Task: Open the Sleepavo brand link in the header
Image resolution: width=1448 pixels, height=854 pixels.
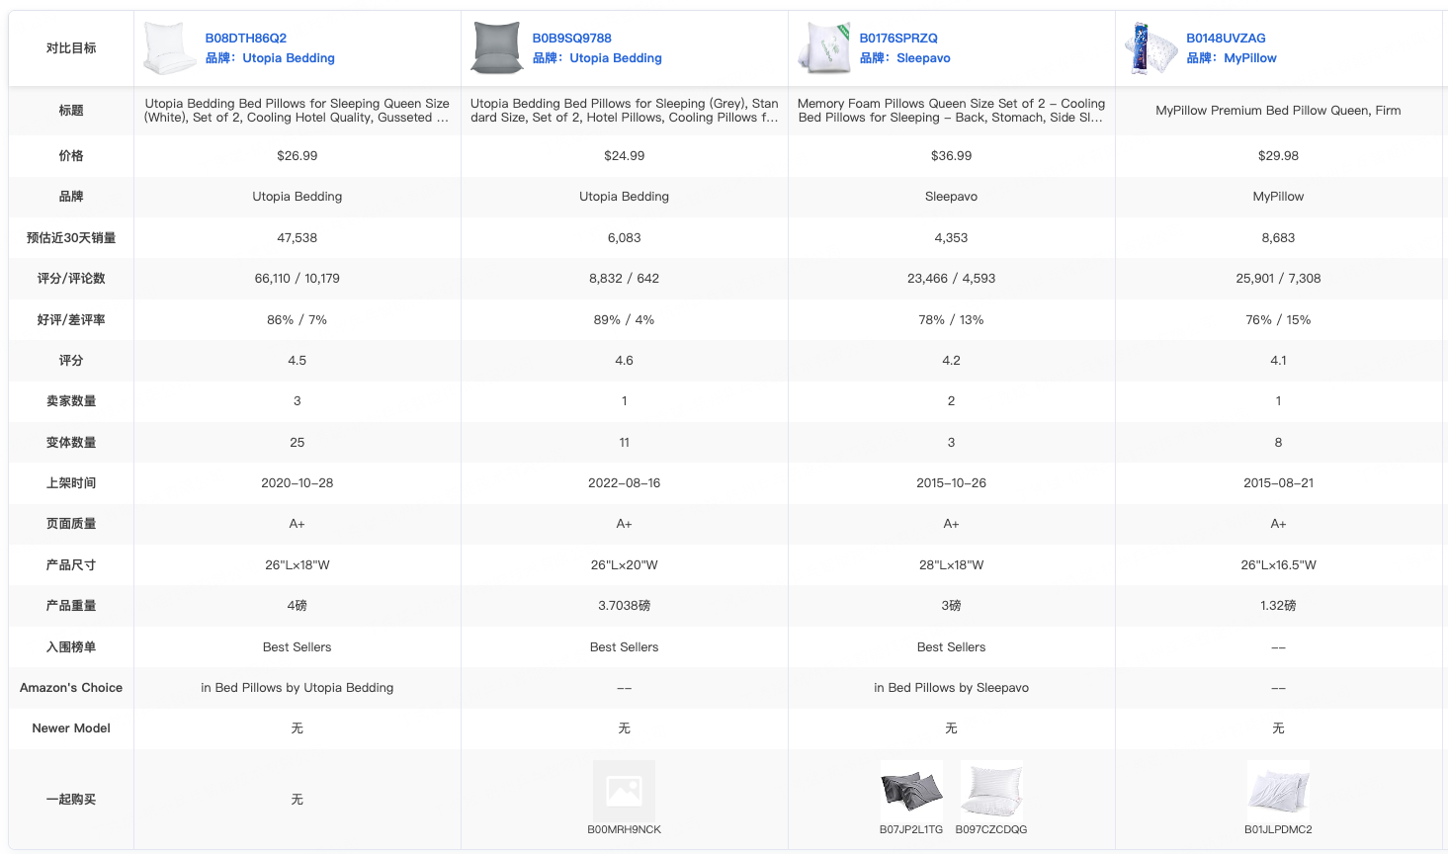Action: 905,58
